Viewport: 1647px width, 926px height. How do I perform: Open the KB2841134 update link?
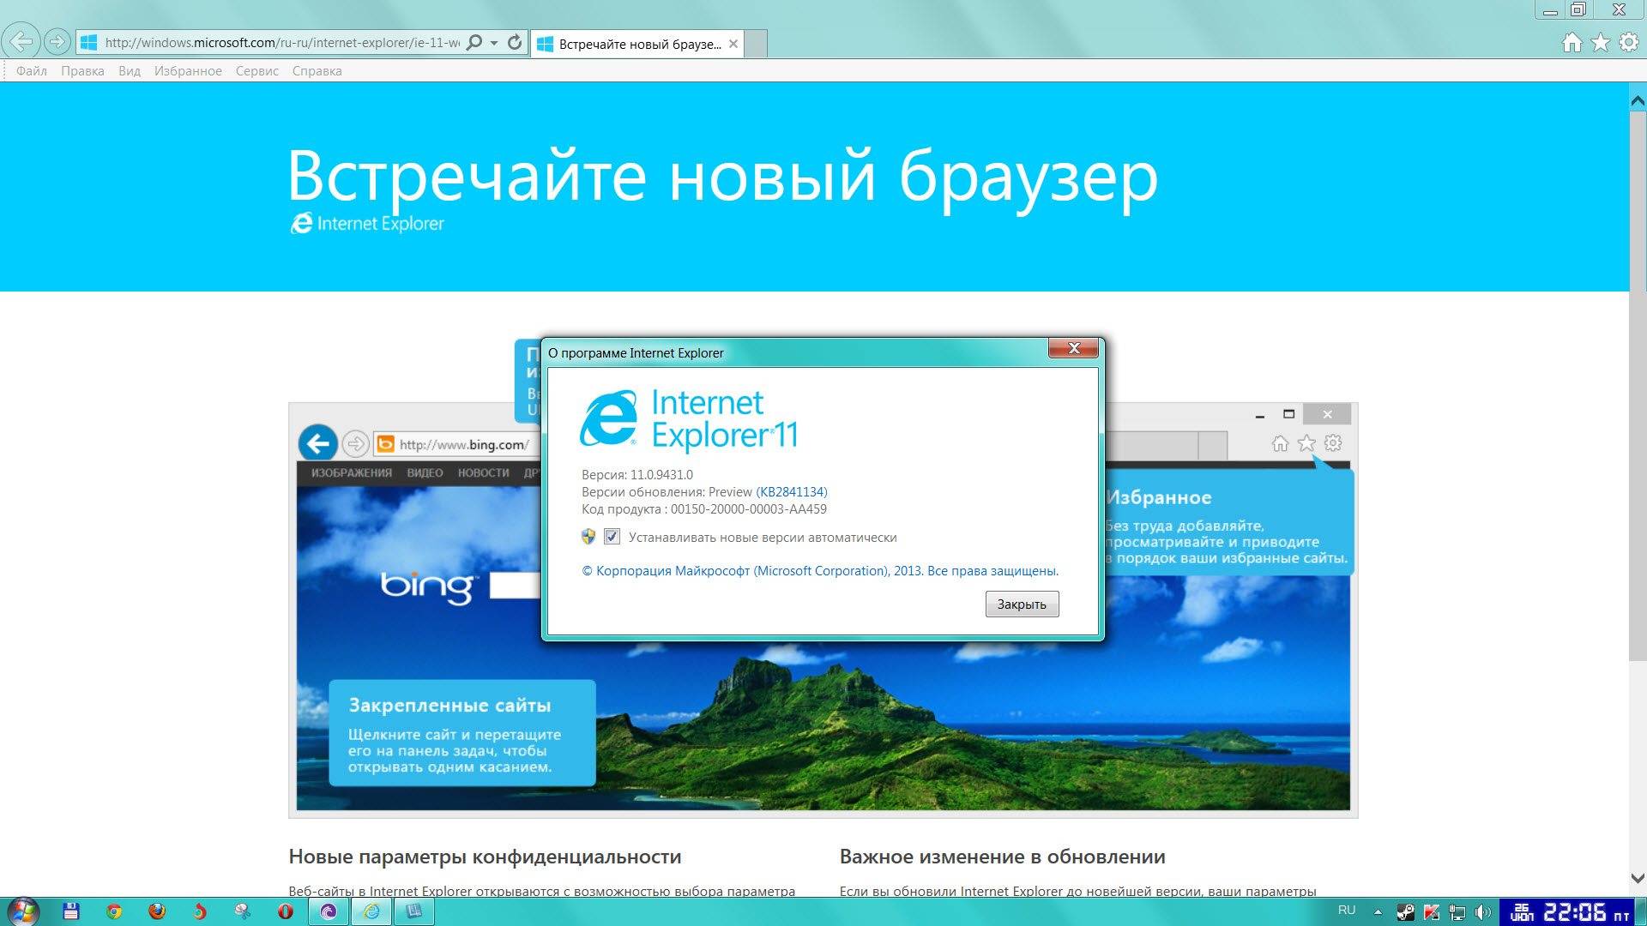click(793, 491)
